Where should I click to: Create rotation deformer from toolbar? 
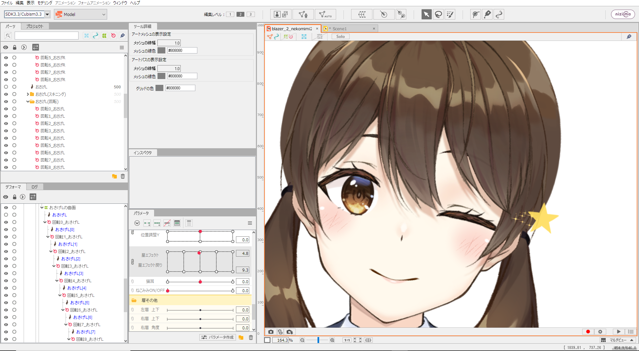tap(384, 14)
